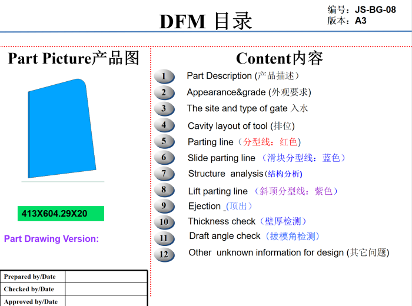This screenshot has height=306, width=412.
Task: Click the number 1 oval bullet
Action: [x=164, y=76]
